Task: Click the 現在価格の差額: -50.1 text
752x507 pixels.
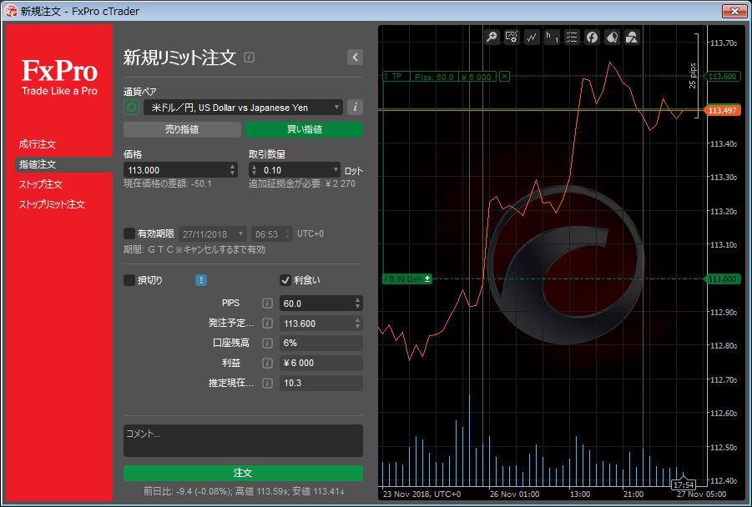Action: (168, 184)
